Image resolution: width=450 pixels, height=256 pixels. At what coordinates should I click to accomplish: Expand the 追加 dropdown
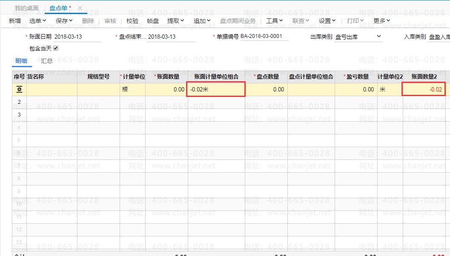(x=202, y=21)
